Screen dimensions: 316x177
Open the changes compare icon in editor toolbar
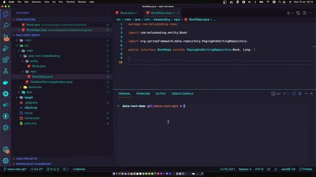tap(298, 13)
